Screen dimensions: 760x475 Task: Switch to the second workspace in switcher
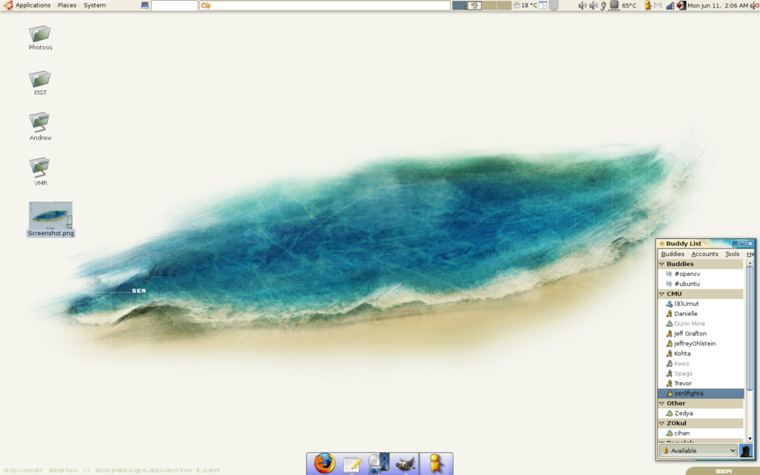click(x=474, y=5)
